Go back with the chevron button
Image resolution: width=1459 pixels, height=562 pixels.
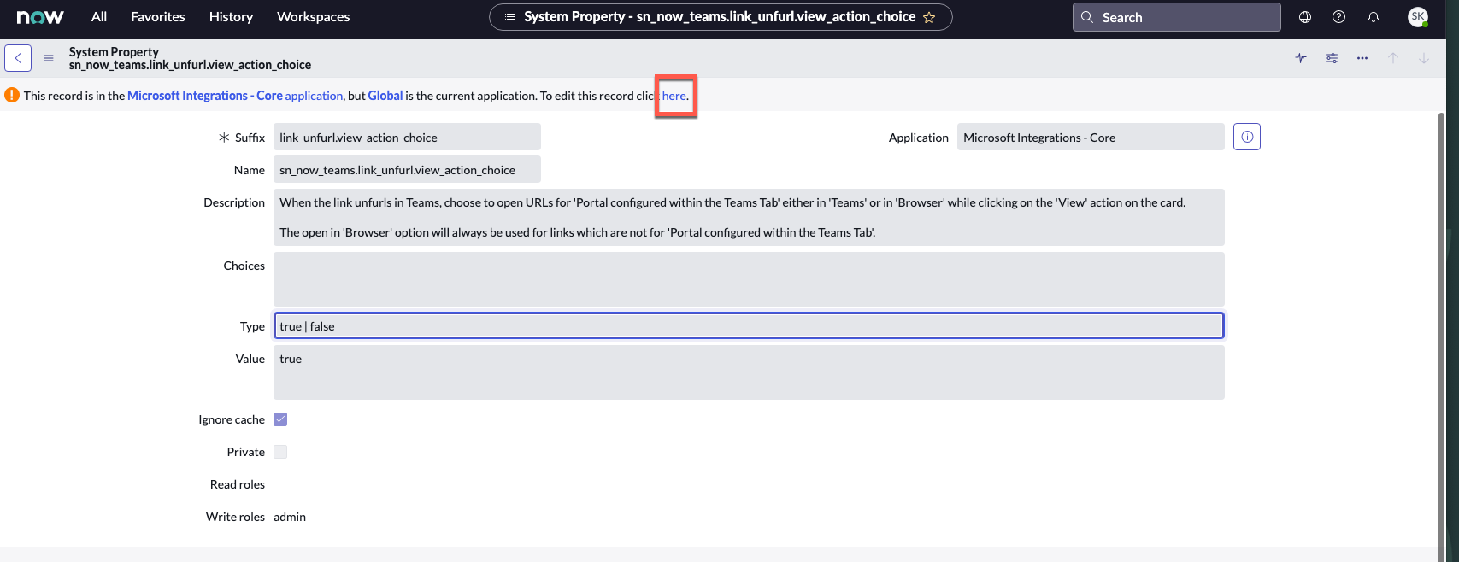(18, 58)
